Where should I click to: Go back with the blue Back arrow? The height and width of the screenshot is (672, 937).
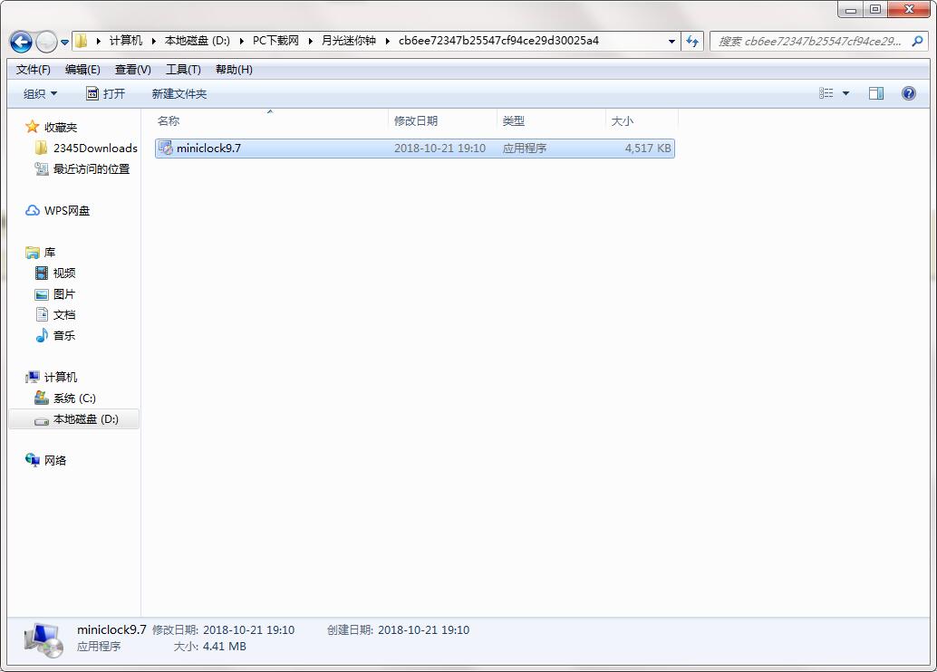tap(21, 42)
